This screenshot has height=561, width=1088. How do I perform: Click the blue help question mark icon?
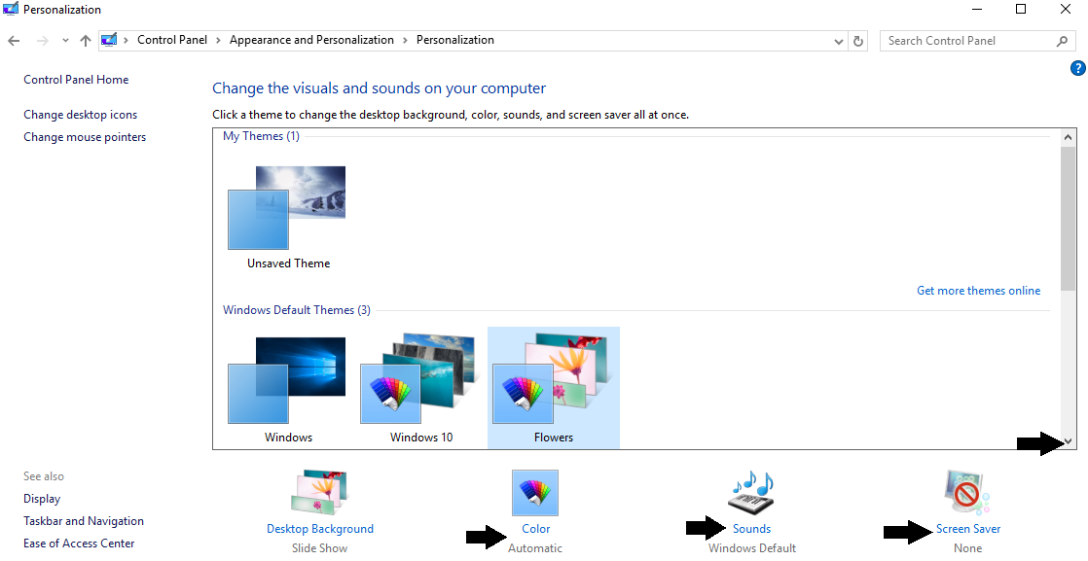pos(1077,68)
